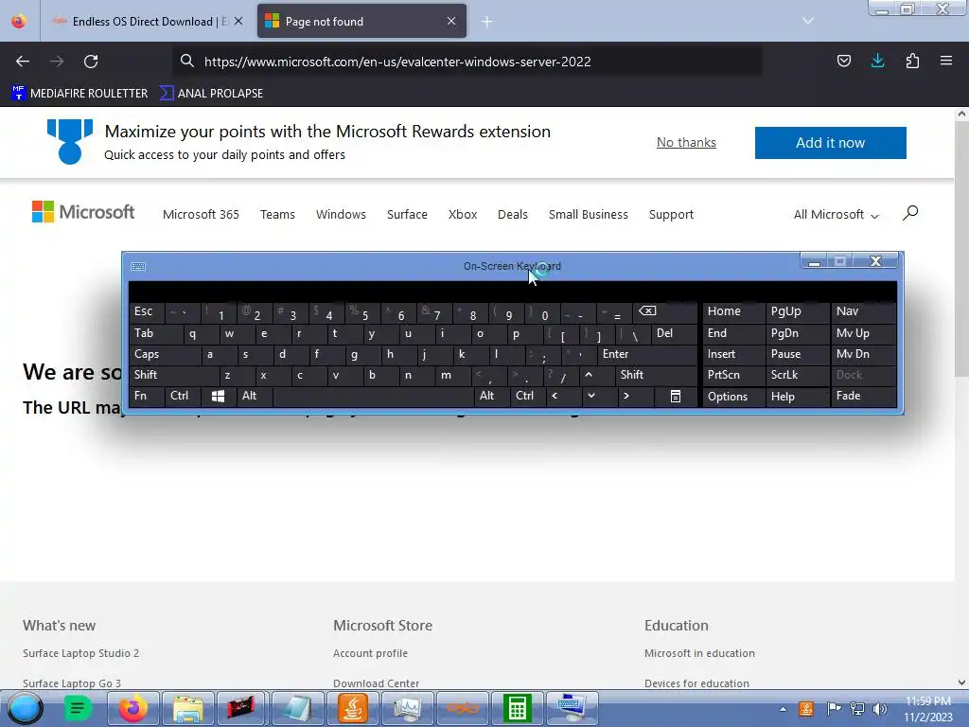Viewport: 969px width, 727px height.
Task: Expand the list-all-tabs chevron in the tab bar
Action: (808, 21)
